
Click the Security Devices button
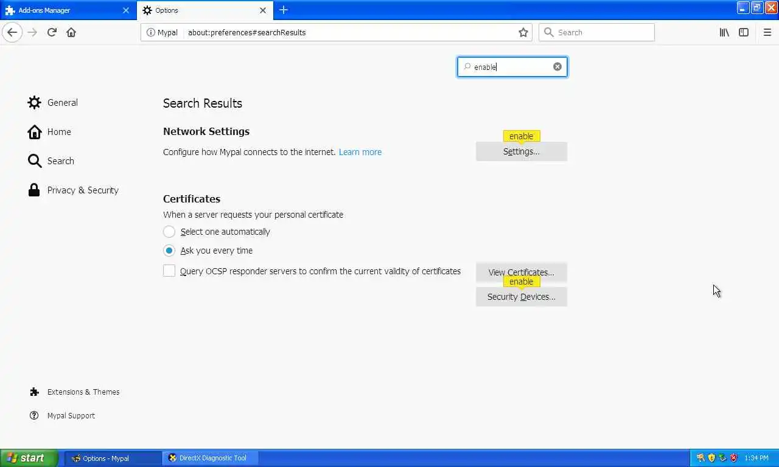(x=522, y=297)
